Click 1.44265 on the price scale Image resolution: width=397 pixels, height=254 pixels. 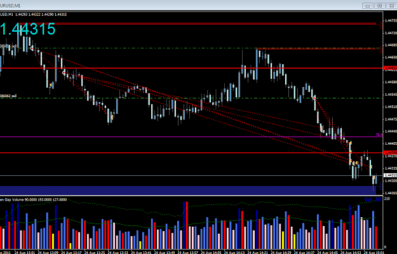pyautogui.click(x=391, y=193)
